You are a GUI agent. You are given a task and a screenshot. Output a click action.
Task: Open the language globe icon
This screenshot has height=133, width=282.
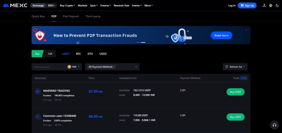pyautogui.click(x=271, y=5)
